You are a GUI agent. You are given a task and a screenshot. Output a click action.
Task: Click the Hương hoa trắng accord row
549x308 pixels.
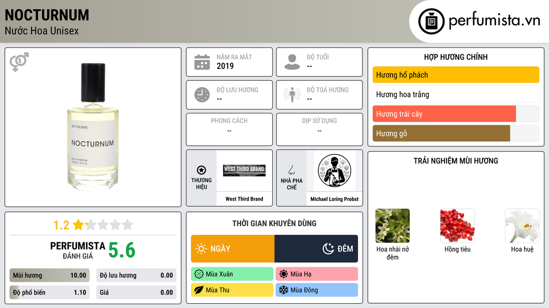click(x=456, y=94)
